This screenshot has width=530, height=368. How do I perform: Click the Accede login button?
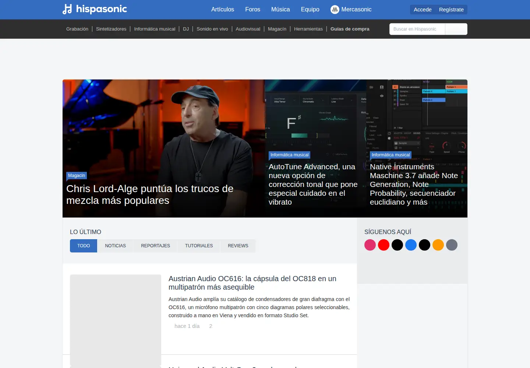coord(423,10)
